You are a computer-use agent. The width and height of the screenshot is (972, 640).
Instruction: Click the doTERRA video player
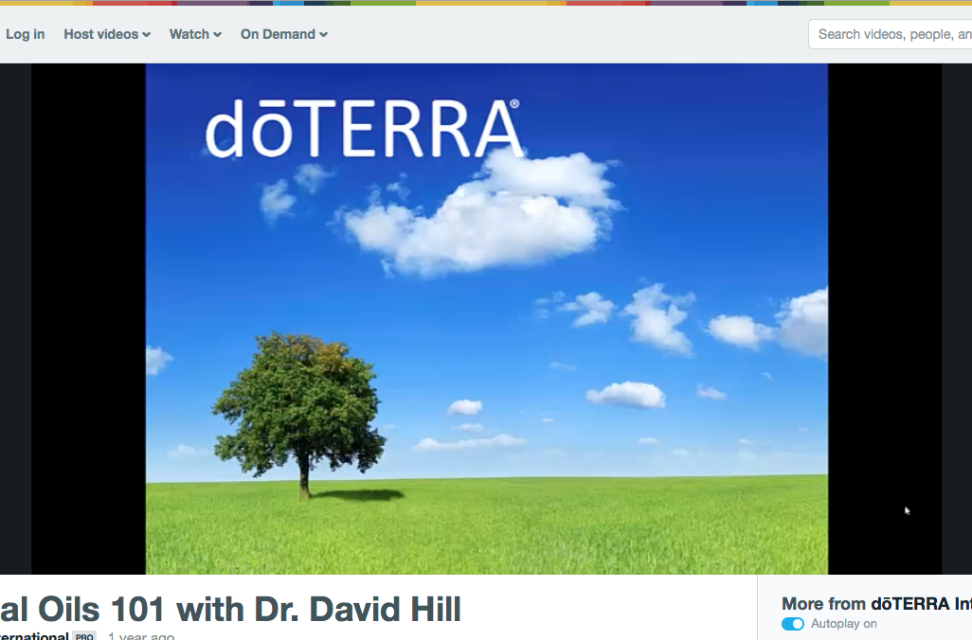point(487,318)
